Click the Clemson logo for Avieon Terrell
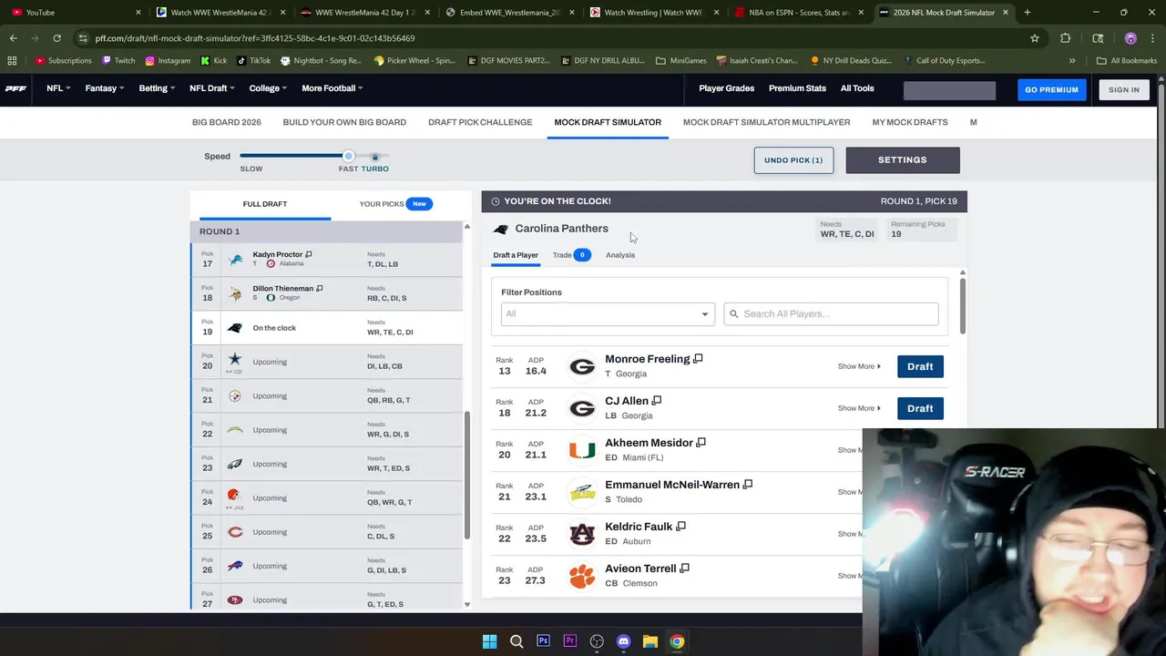Screen dimensions: 1166x656 tap(582, 576)
